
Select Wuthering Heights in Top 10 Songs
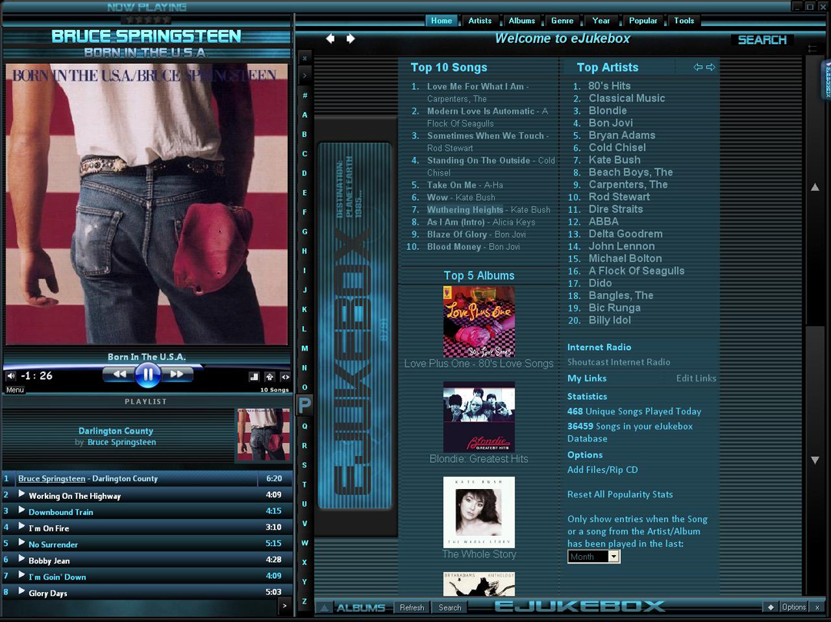coord(465,210)
